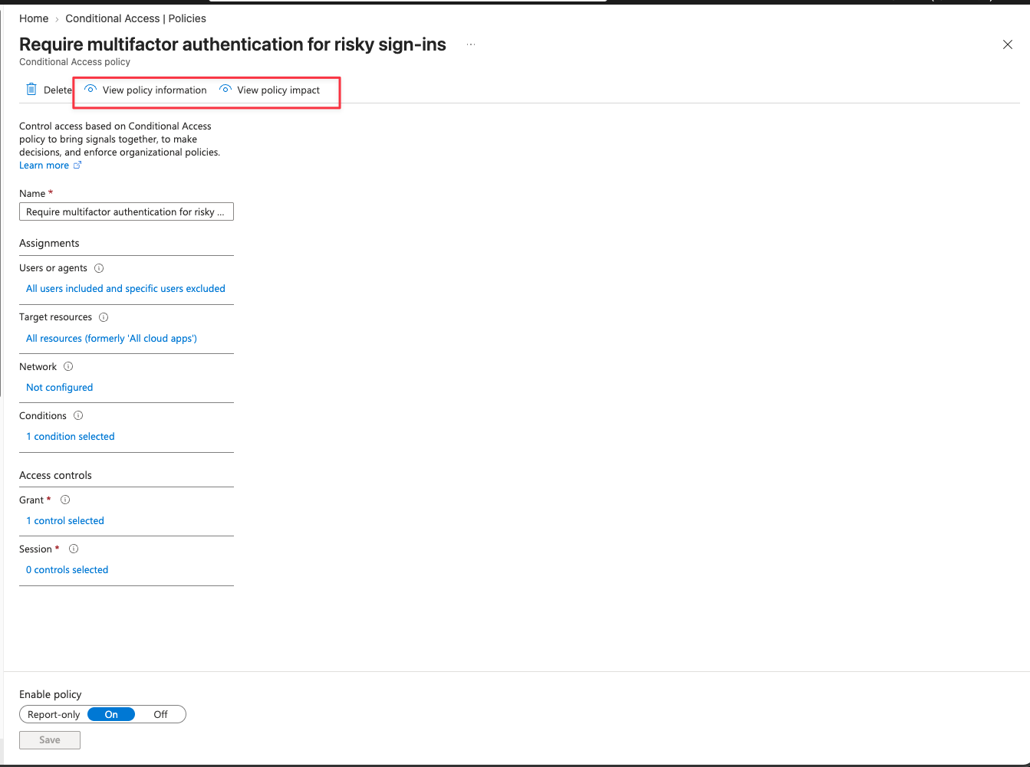Open All users included and specific users excluded
Viewport: 1030px width, 767px height.
pyautogui.click(x=126, y=289)
